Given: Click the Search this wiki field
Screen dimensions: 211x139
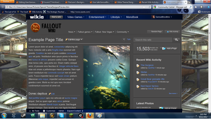Looking at the screenshot, I should pos(153,40).
